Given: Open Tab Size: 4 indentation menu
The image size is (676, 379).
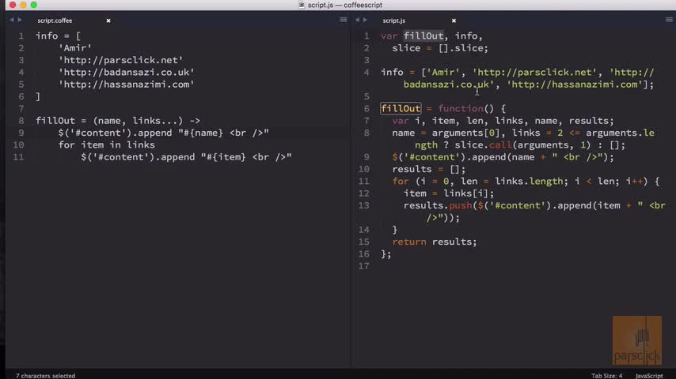Looking at the screenshot, I should click(606, 376).
